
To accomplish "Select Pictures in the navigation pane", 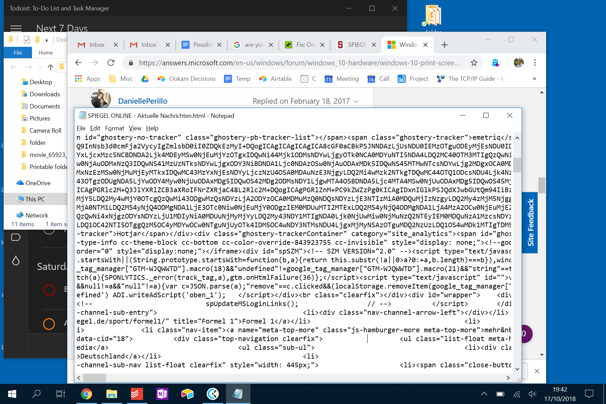I will point(35,119).
